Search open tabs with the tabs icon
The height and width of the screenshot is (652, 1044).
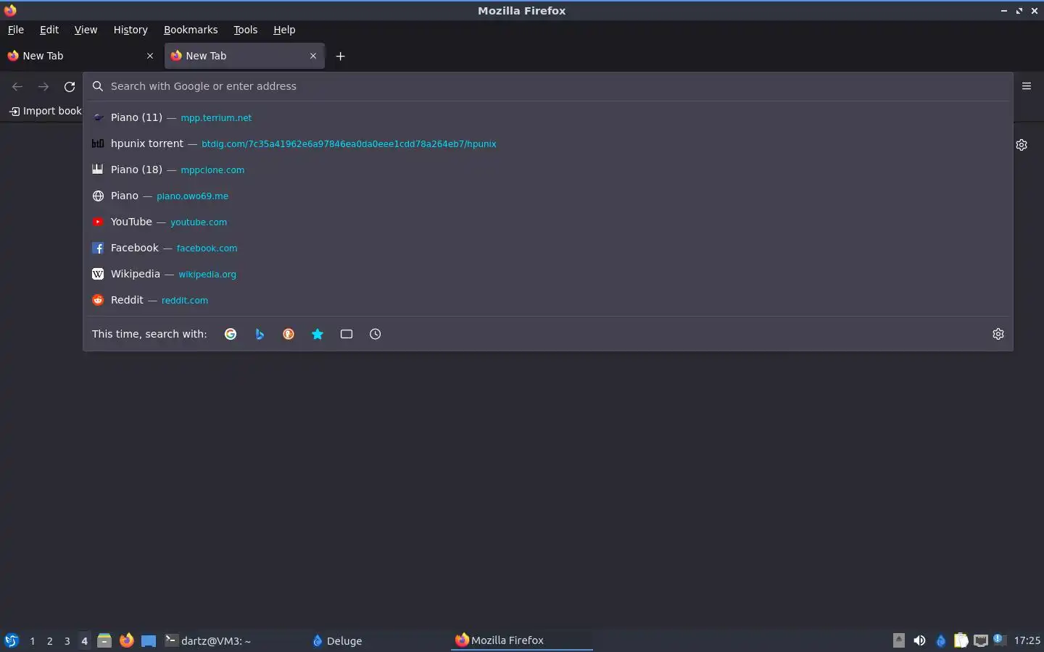347,334
